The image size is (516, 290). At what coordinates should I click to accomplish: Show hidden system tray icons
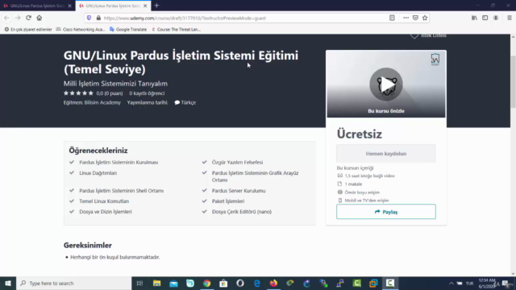pos(451,283)
